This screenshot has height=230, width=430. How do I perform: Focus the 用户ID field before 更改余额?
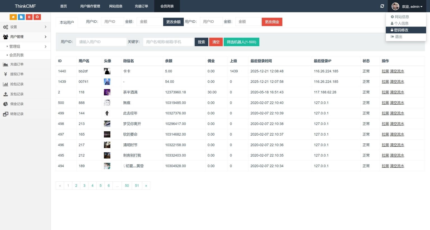[112, 22]
